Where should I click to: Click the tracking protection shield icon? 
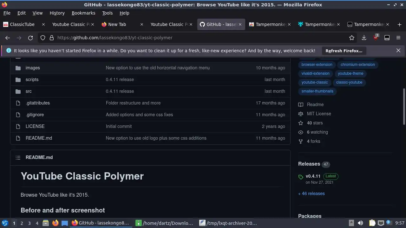[43, 38]
